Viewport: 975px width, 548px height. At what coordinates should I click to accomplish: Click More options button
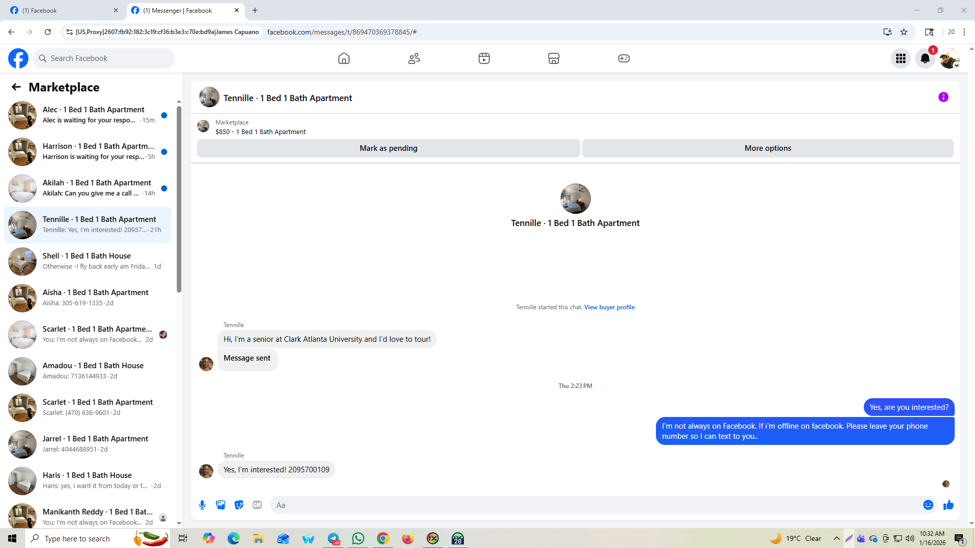pyautogui.click(x=768, y=148)
